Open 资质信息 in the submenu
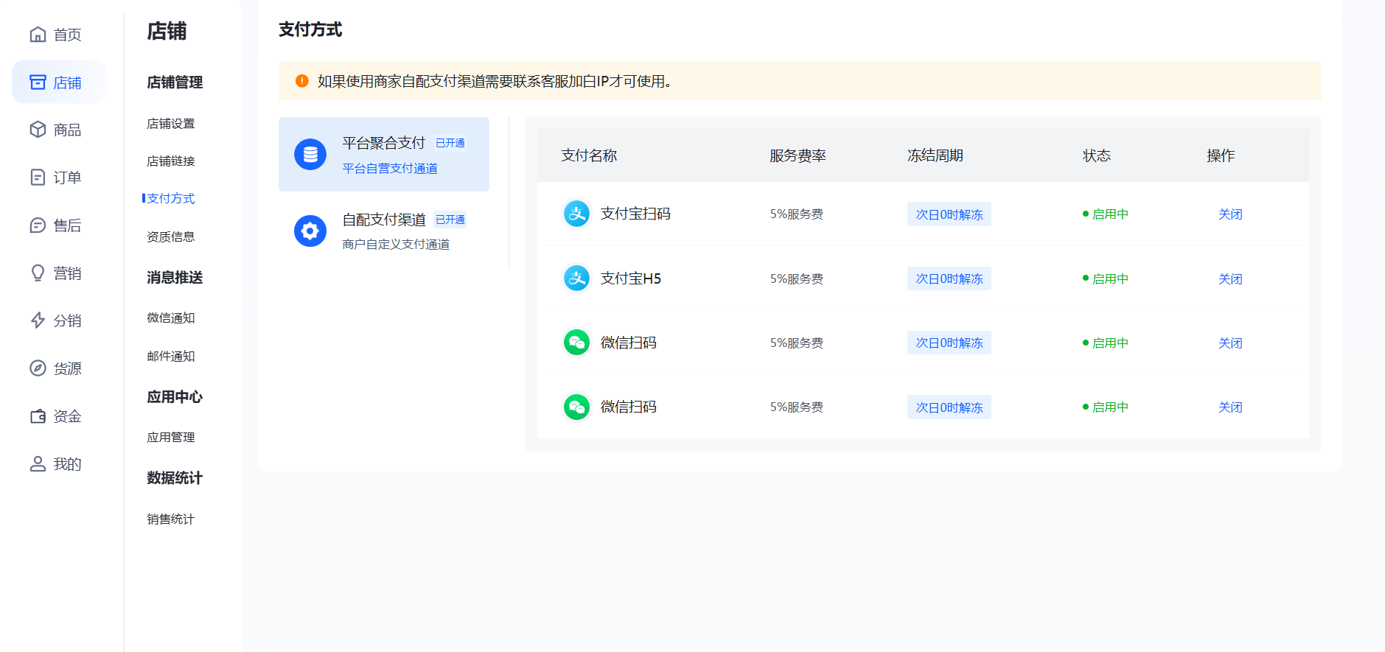Screen dimensions: 1385x652 point(171,236)
